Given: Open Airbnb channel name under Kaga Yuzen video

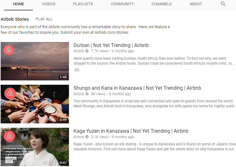Looking at the screenshot, I should 79,137.
